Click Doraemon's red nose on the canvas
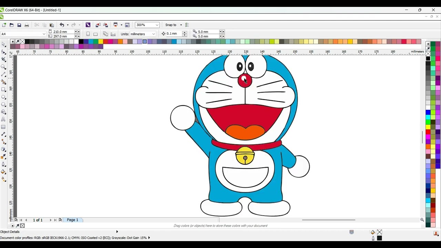 (245, 81)
